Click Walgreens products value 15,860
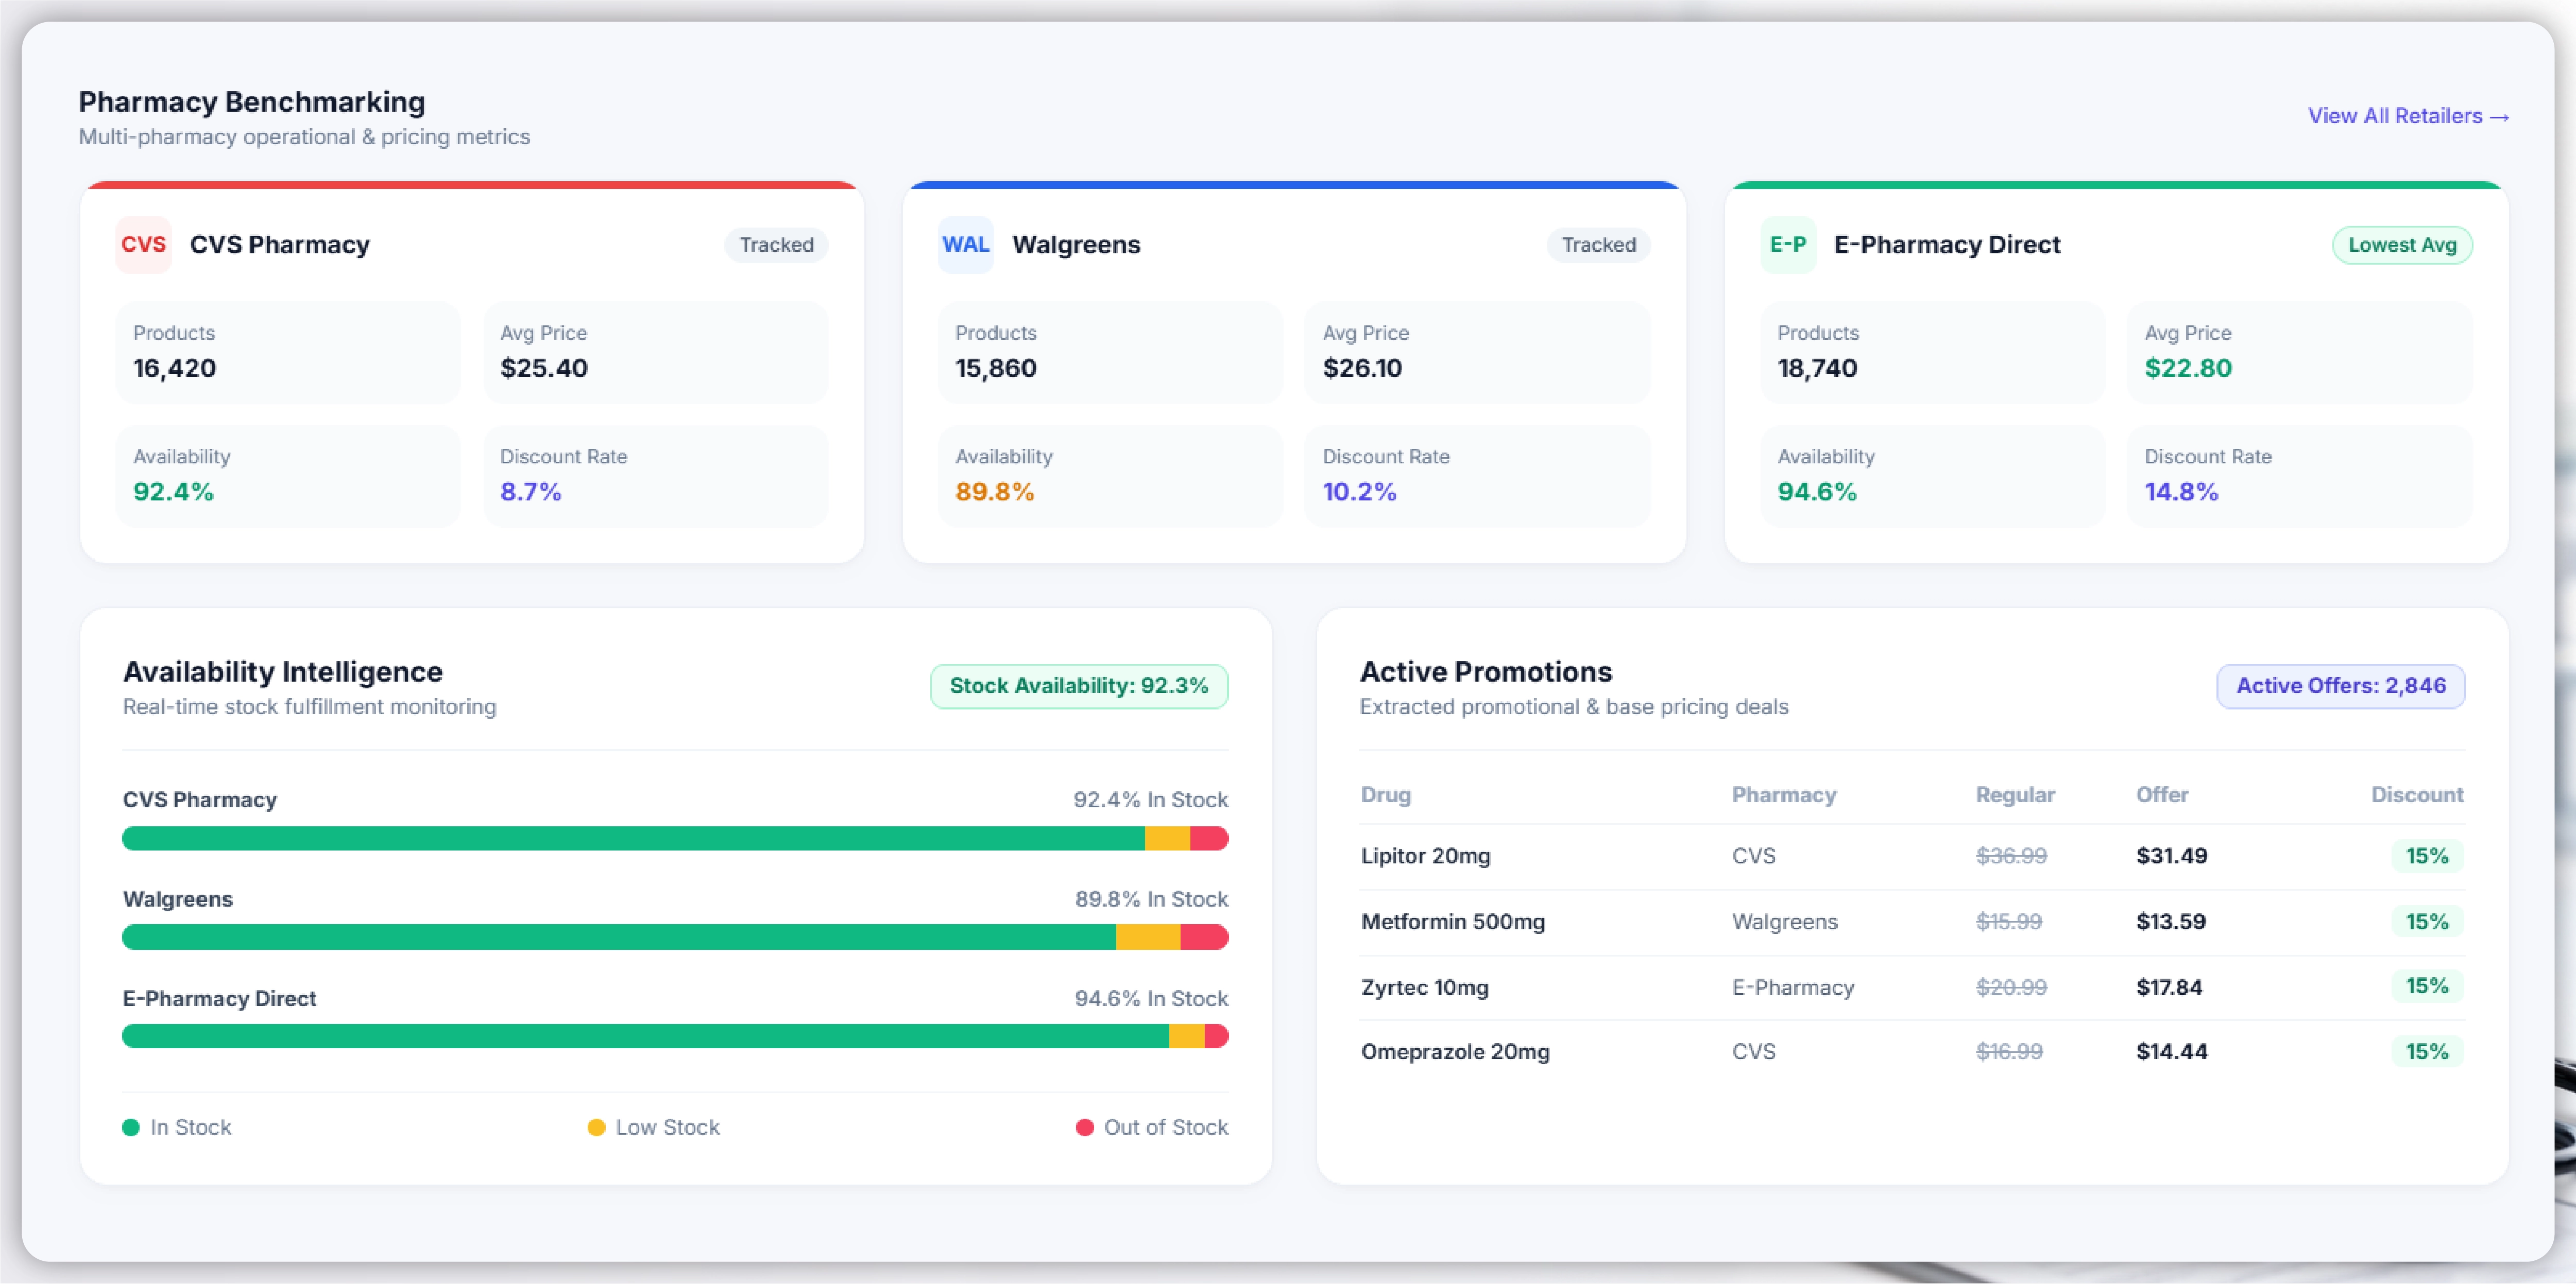2576x1284 pixels. pos(996,369)
